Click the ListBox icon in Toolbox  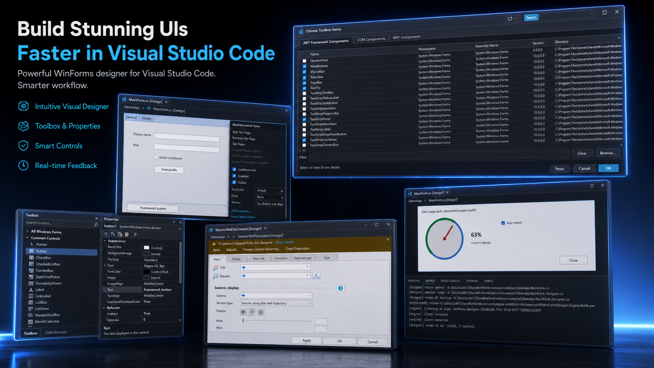pos(31,302)
